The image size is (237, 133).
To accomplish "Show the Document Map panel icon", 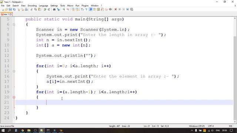I will click(x=98, y=9).
